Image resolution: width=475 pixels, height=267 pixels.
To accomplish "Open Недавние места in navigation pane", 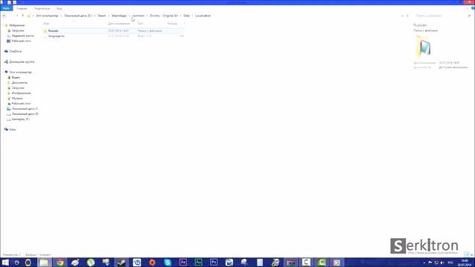I will [x=22, y=36].
